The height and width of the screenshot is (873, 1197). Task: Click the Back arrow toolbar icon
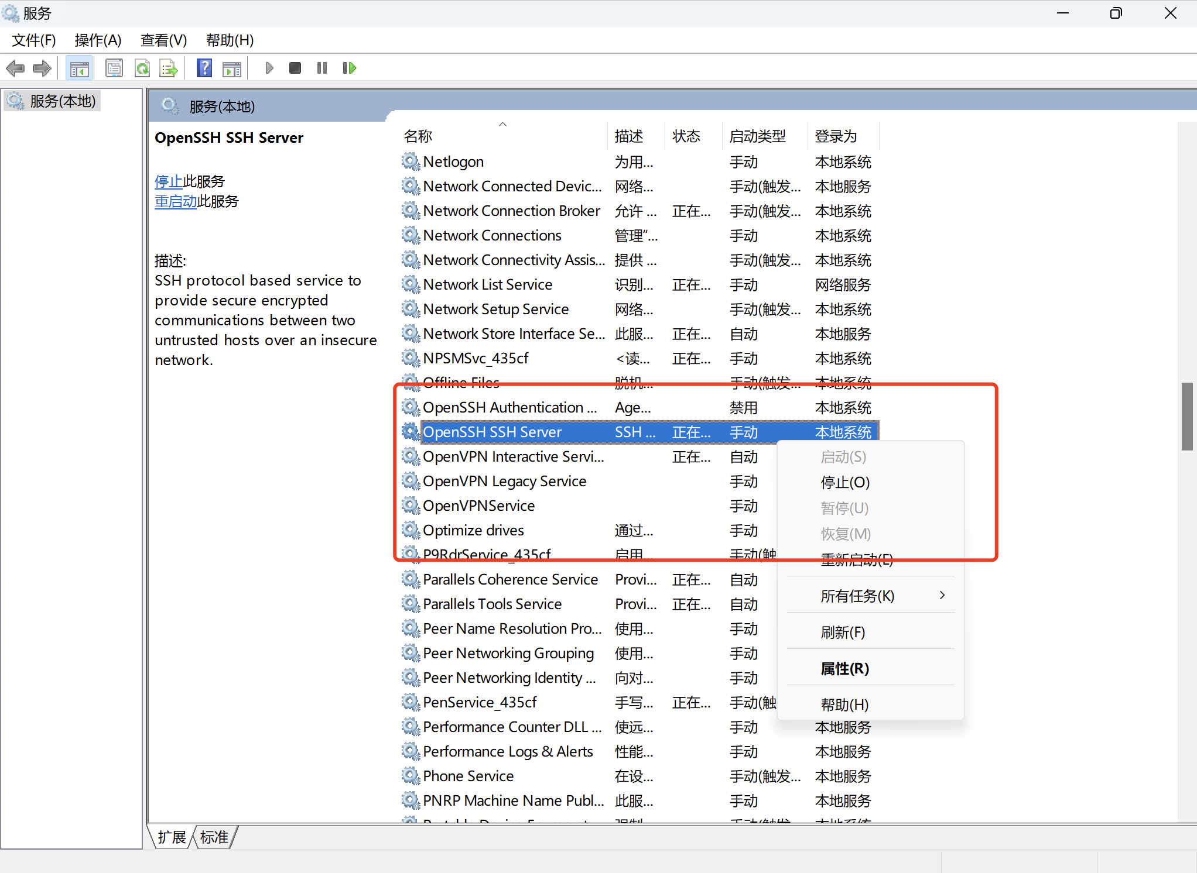point(15,68)
